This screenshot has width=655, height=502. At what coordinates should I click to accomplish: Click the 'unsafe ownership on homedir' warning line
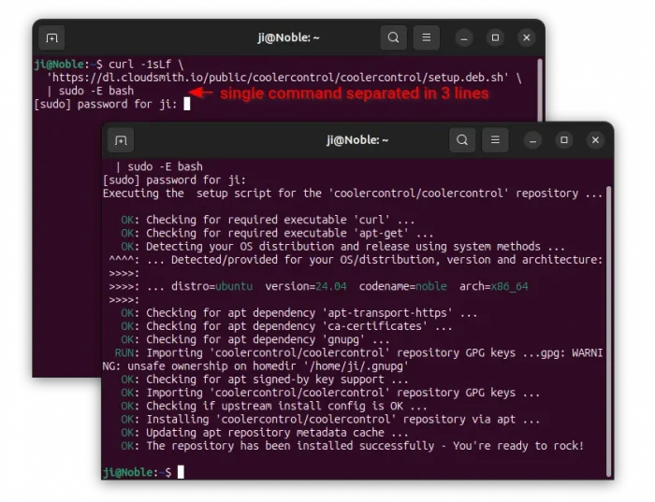(x=255, y=366)
